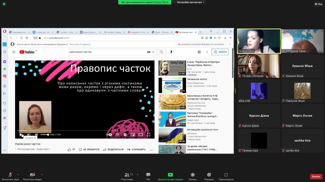Switch to the 7 мова.doc tab

pyautogui.click(x=42, y=32)
